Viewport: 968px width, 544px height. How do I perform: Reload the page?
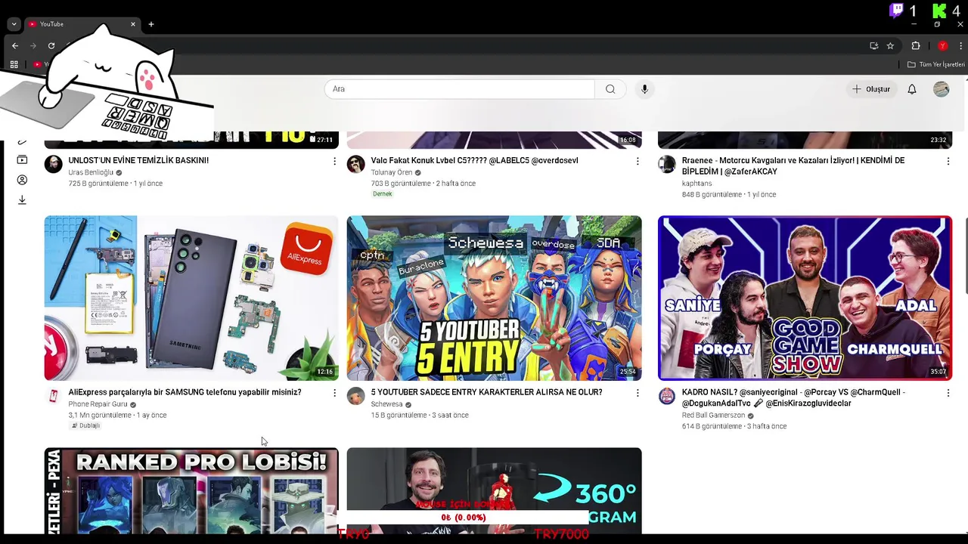pos(51,46)
